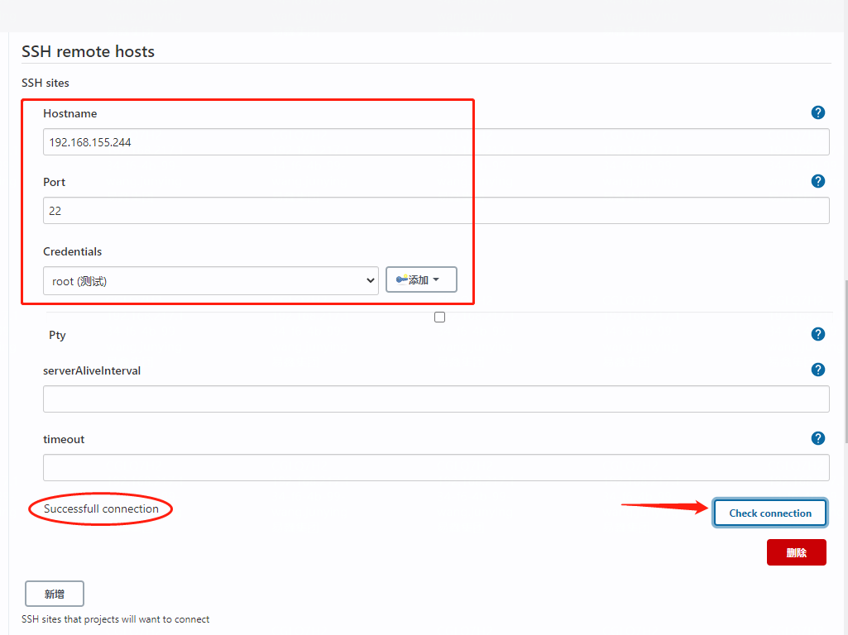Viewport: 848px width, 635px height.
Task: Click into the Port field showing 22
Action: pyautogui.click(x=436, y=211)
